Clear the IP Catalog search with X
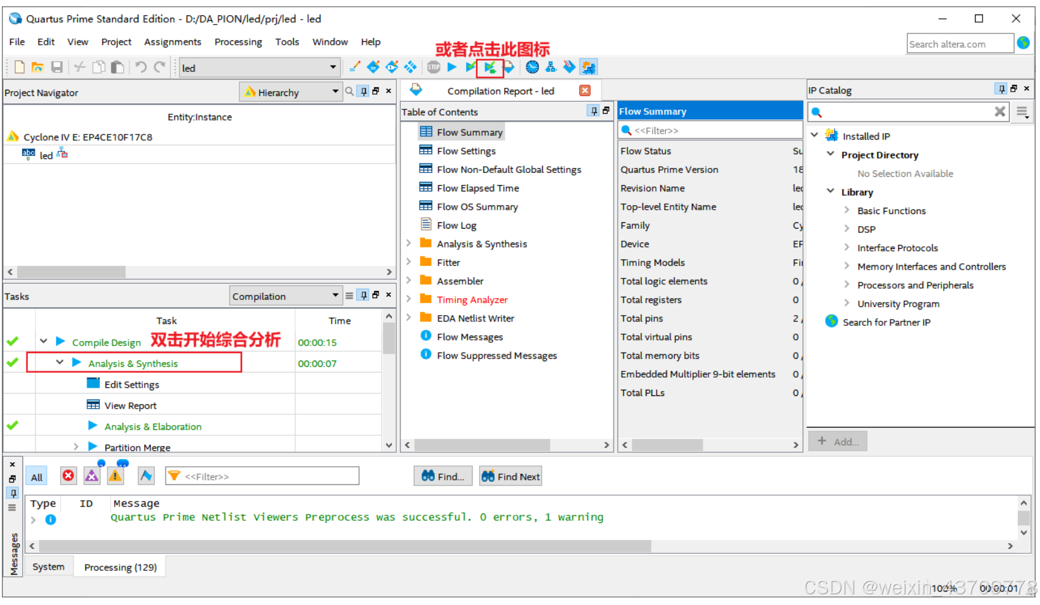The width and height of the screenshot is (1040, 605). (x=1000, y=112)
